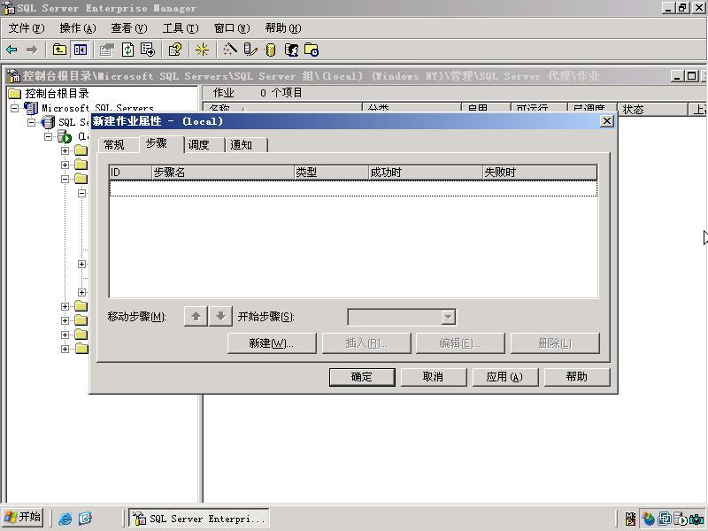This screenshot has height=531, width=708.
Task: Click the 新建(W)... button
Action: [x=272, y=343]
